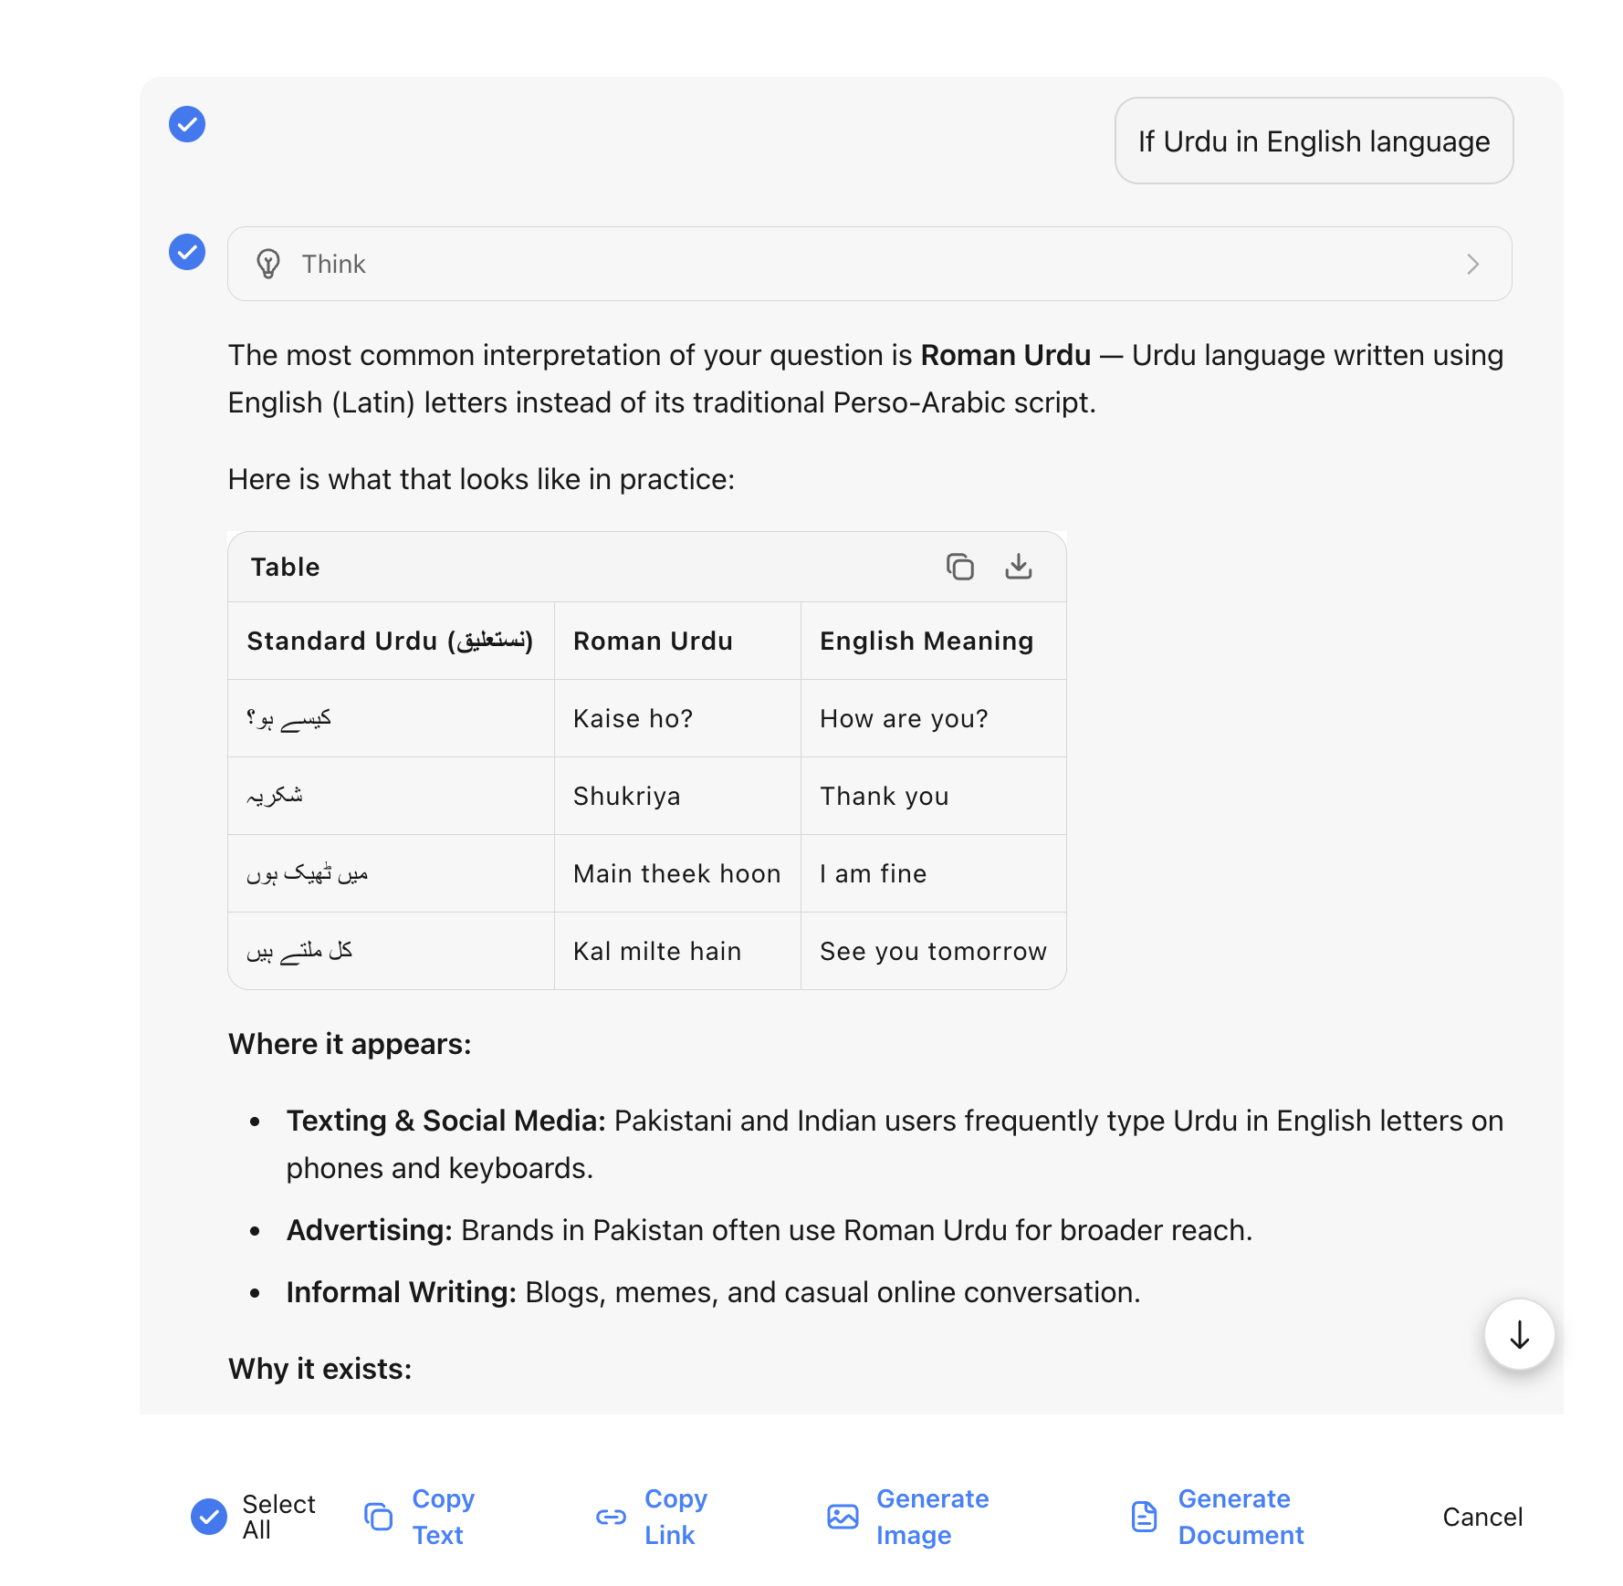Screen dimensions: 1623x1586
Task: Click the Generate Image icon
Action: tap(843, 1517)
